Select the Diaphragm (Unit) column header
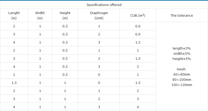The image size is (208, 111). [x=99, y=15]
